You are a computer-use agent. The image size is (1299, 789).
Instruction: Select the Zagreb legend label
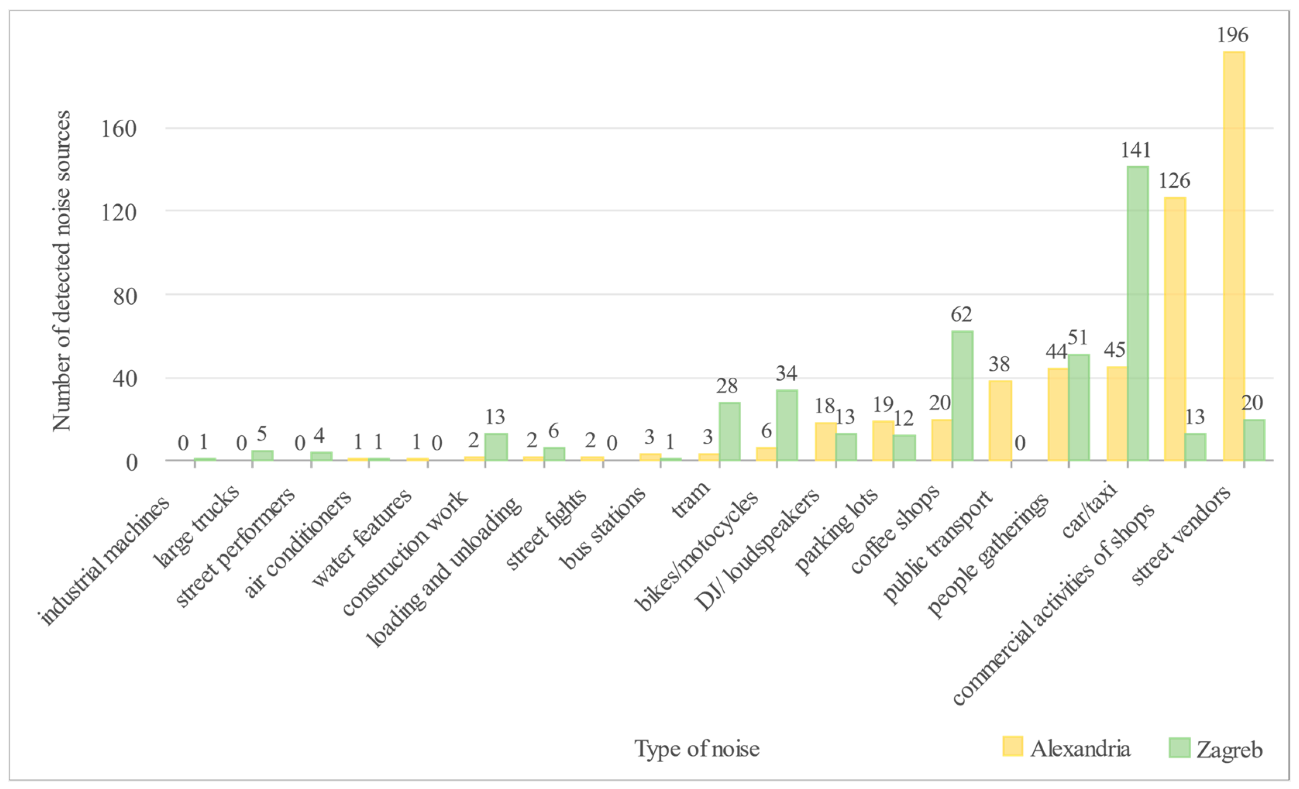pos(1229,749)
